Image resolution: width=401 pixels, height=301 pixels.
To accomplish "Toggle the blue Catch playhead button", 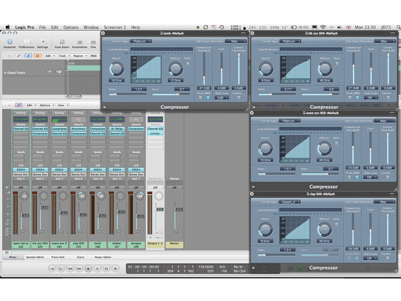I will coord(28,56).
